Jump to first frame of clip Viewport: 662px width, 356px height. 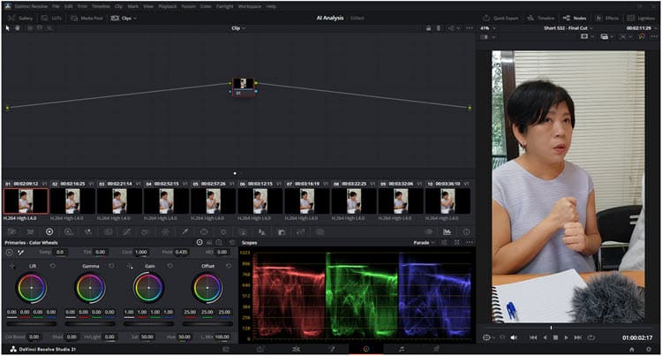coord(533,337)
